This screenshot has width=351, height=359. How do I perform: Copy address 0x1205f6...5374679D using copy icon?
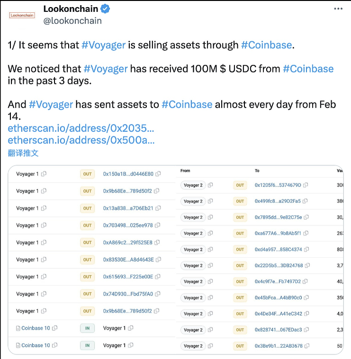click(306, 185)
